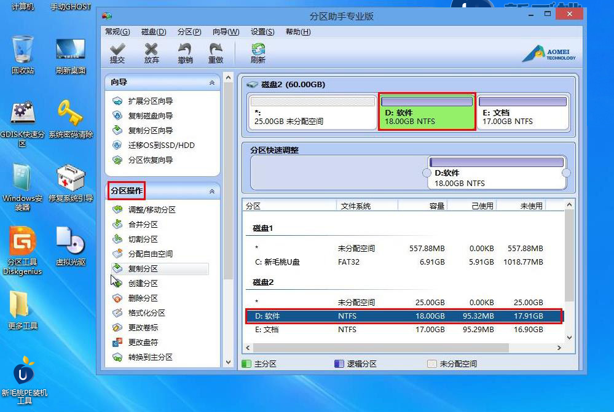Open the 修复系统引导 desktop icon
Viewport: 614px width, 412px height.
71,183
